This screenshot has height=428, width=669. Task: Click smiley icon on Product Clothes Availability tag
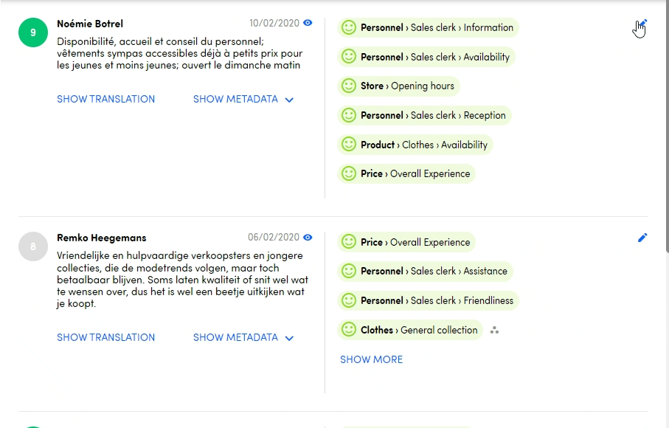click(349, 145)
